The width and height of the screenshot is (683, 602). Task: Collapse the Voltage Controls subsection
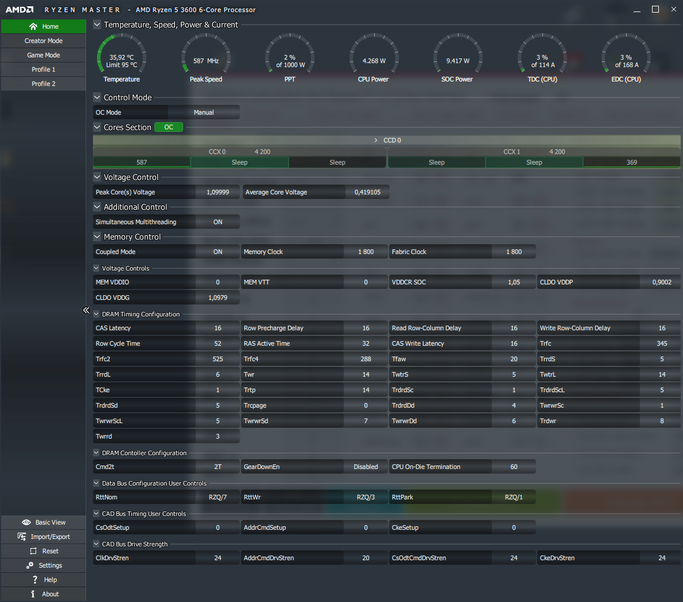(96, 268)
